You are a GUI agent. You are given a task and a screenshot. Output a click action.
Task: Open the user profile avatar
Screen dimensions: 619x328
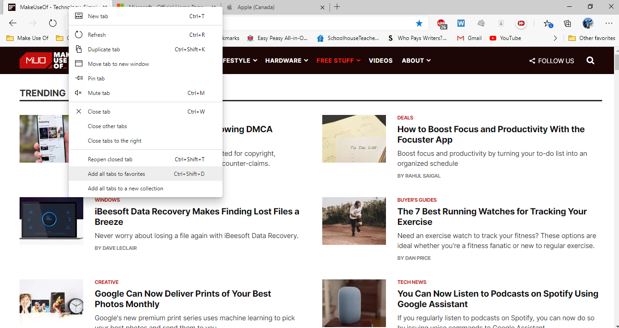(588, 24)
